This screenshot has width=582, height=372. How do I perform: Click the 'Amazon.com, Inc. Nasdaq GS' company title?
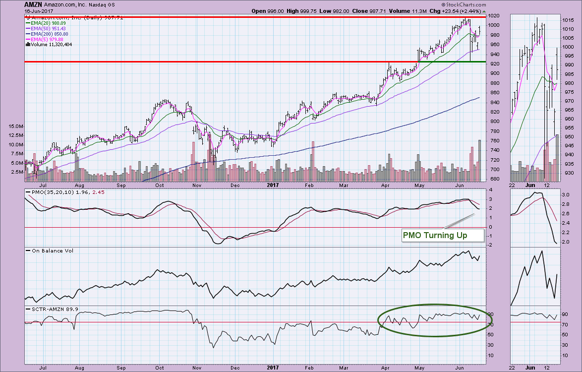click(79, 5)
